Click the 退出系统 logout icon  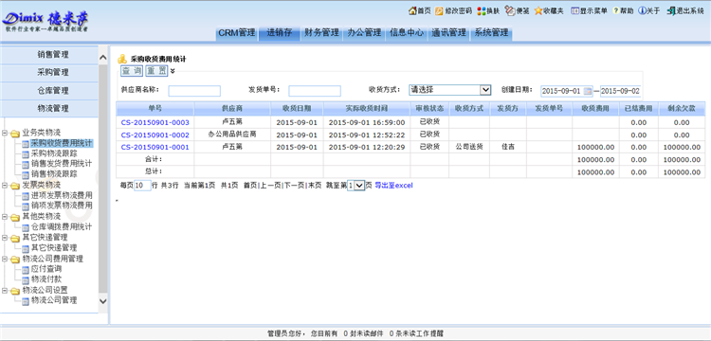pyautogui.click(x=671, y=10)
